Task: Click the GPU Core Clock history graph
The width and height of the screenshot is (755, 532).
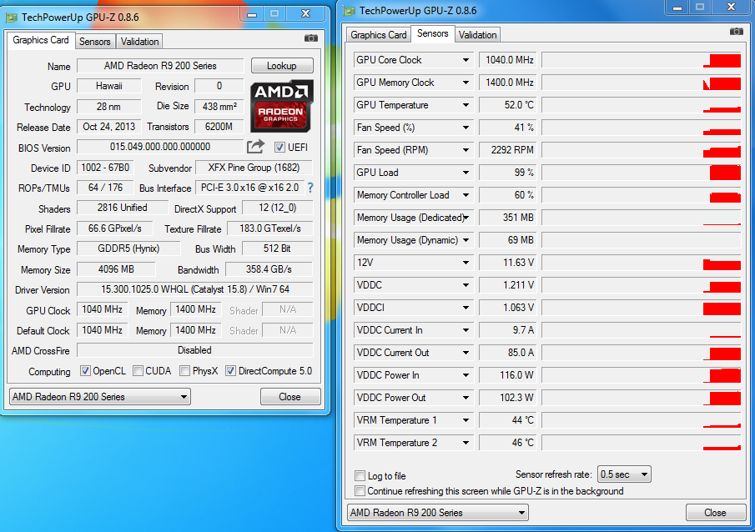Action: point(642,60)
